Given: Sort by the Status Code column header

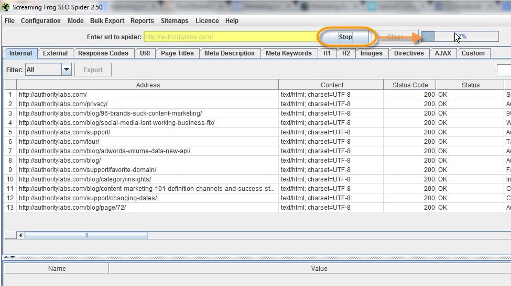Looking at the screenshot, I should pyautogui.click(x=410, y=85).
